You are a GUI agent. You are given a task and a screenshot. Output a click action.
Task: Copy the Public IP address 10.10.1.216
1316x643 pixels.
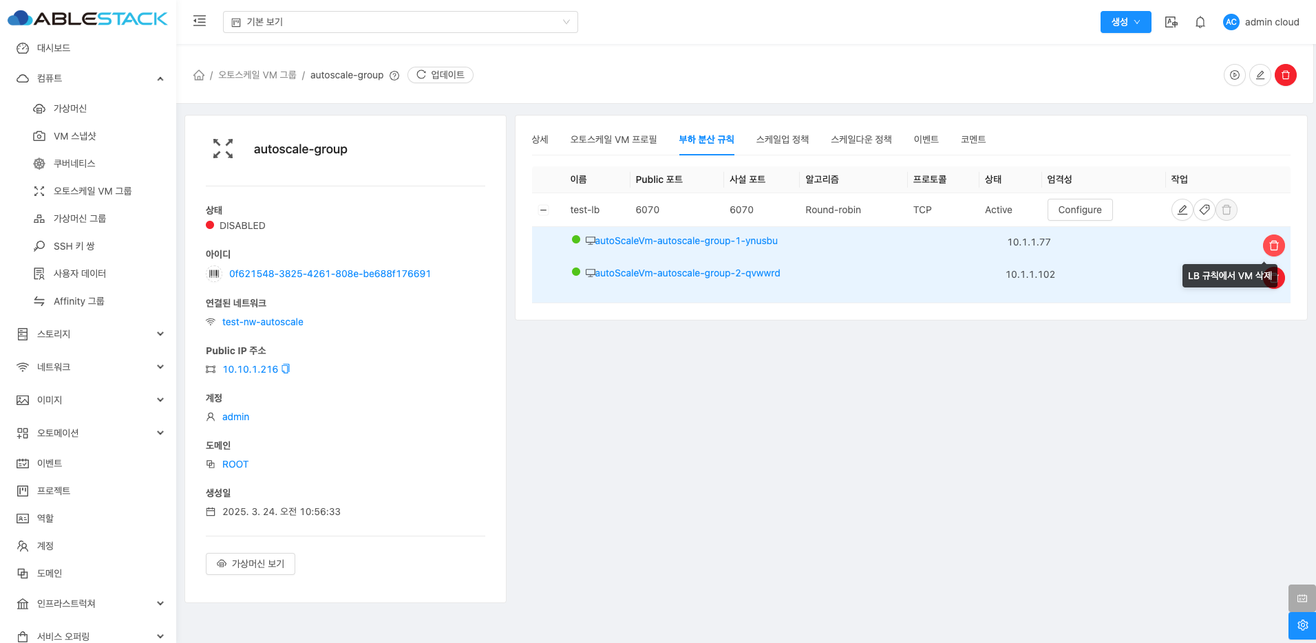pyautogui.click(x=286, y=369)
